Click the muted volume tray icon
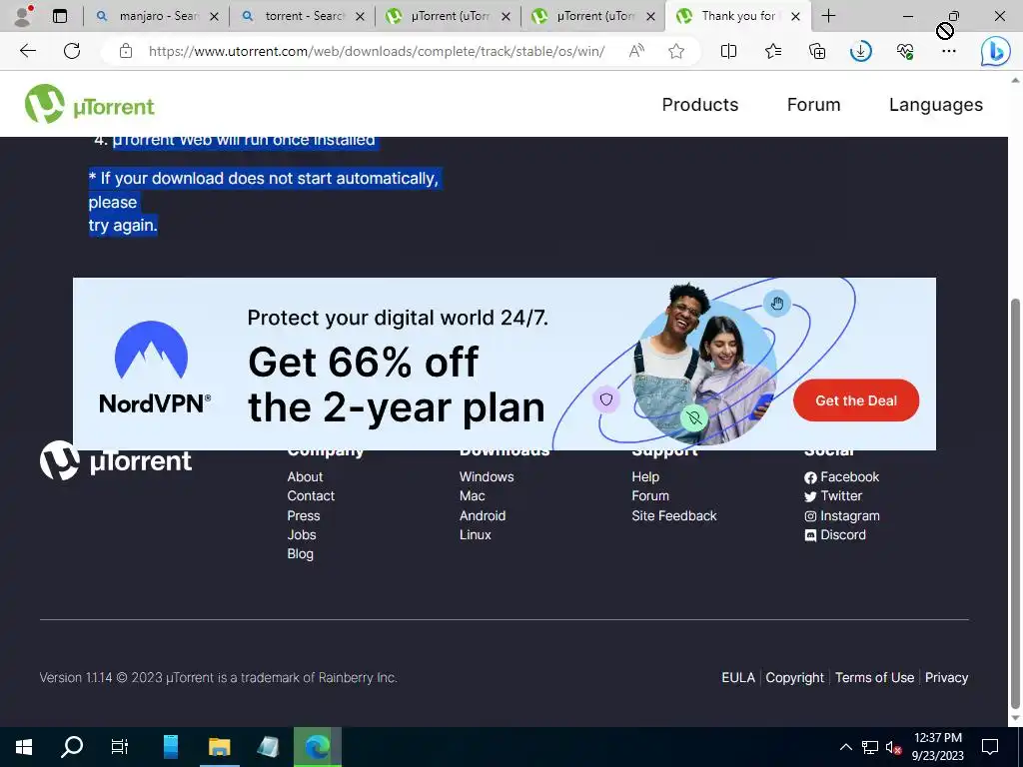This screenshot has width=1023, height=767. pyautogui.click(x=893, y=747)
